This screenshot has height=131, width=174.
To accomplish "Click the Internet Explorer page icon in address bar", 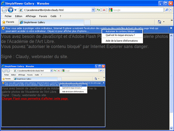I will pyautogui.click(x=21, y=10).
